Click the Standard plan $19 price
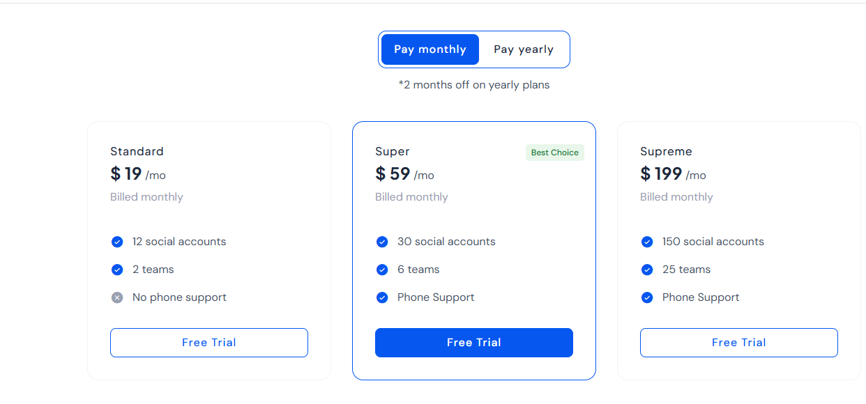This screenshot has height=404, width=866. tap(127, 173)
